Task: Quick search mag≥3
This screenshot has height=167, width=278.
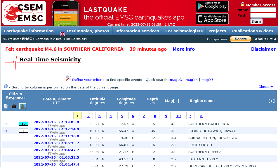Action: (x=176, y=80)
